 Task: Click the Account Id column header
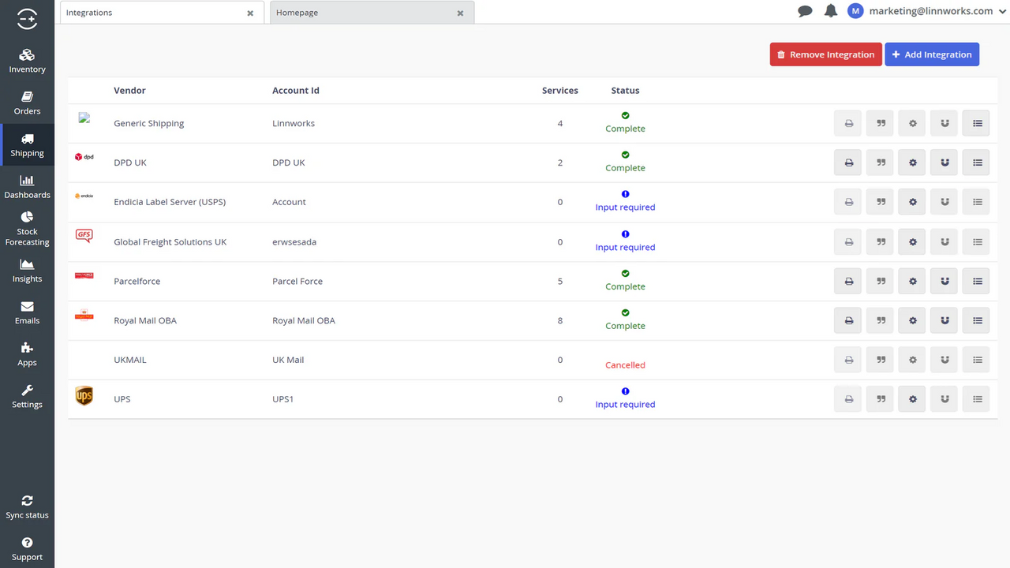[x=296, y=91]
